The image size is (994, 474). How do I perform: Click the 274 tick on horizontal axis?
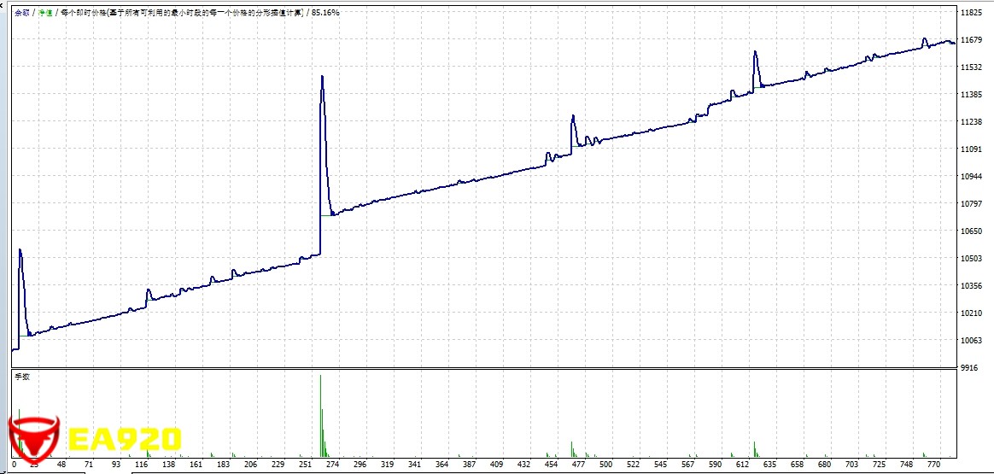pos(333,465)
